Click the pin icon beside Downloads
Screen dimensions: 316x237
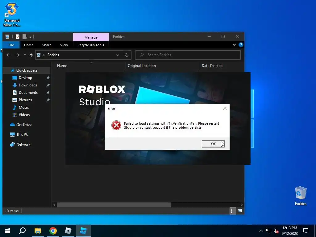pos(48,85)
